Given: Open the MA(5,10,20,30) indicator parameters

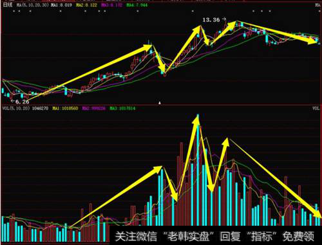Looking at the screenshot, I should click(x=33, y=5).
